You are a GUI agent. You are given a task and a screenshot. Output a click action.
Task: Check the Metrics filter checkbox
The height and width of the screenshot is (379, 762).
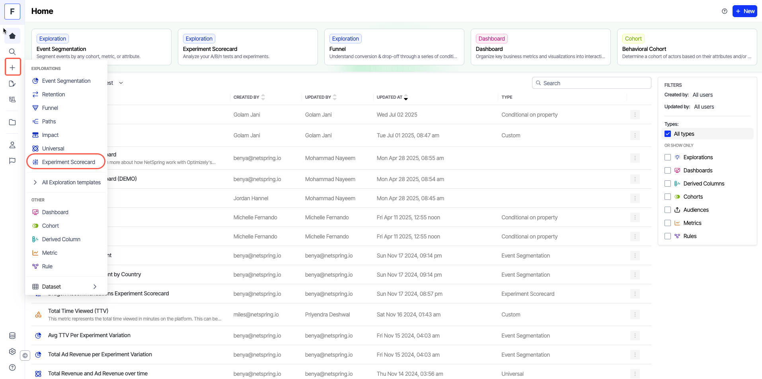pos(668,223)
